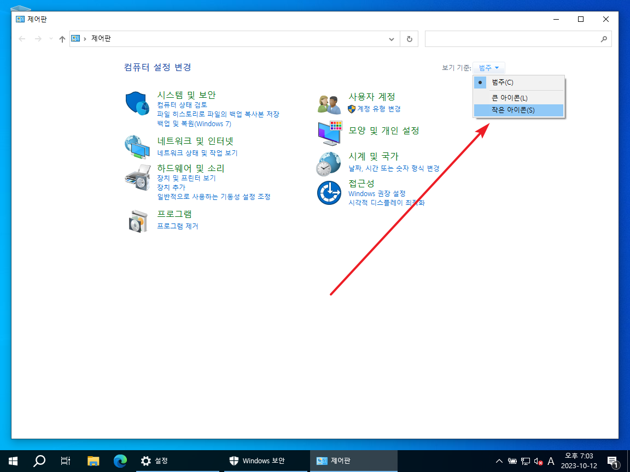Screen dimensions: 630x472
Task: Open the 사용자 계정 people icon
Action: click(x=329, y=105)
